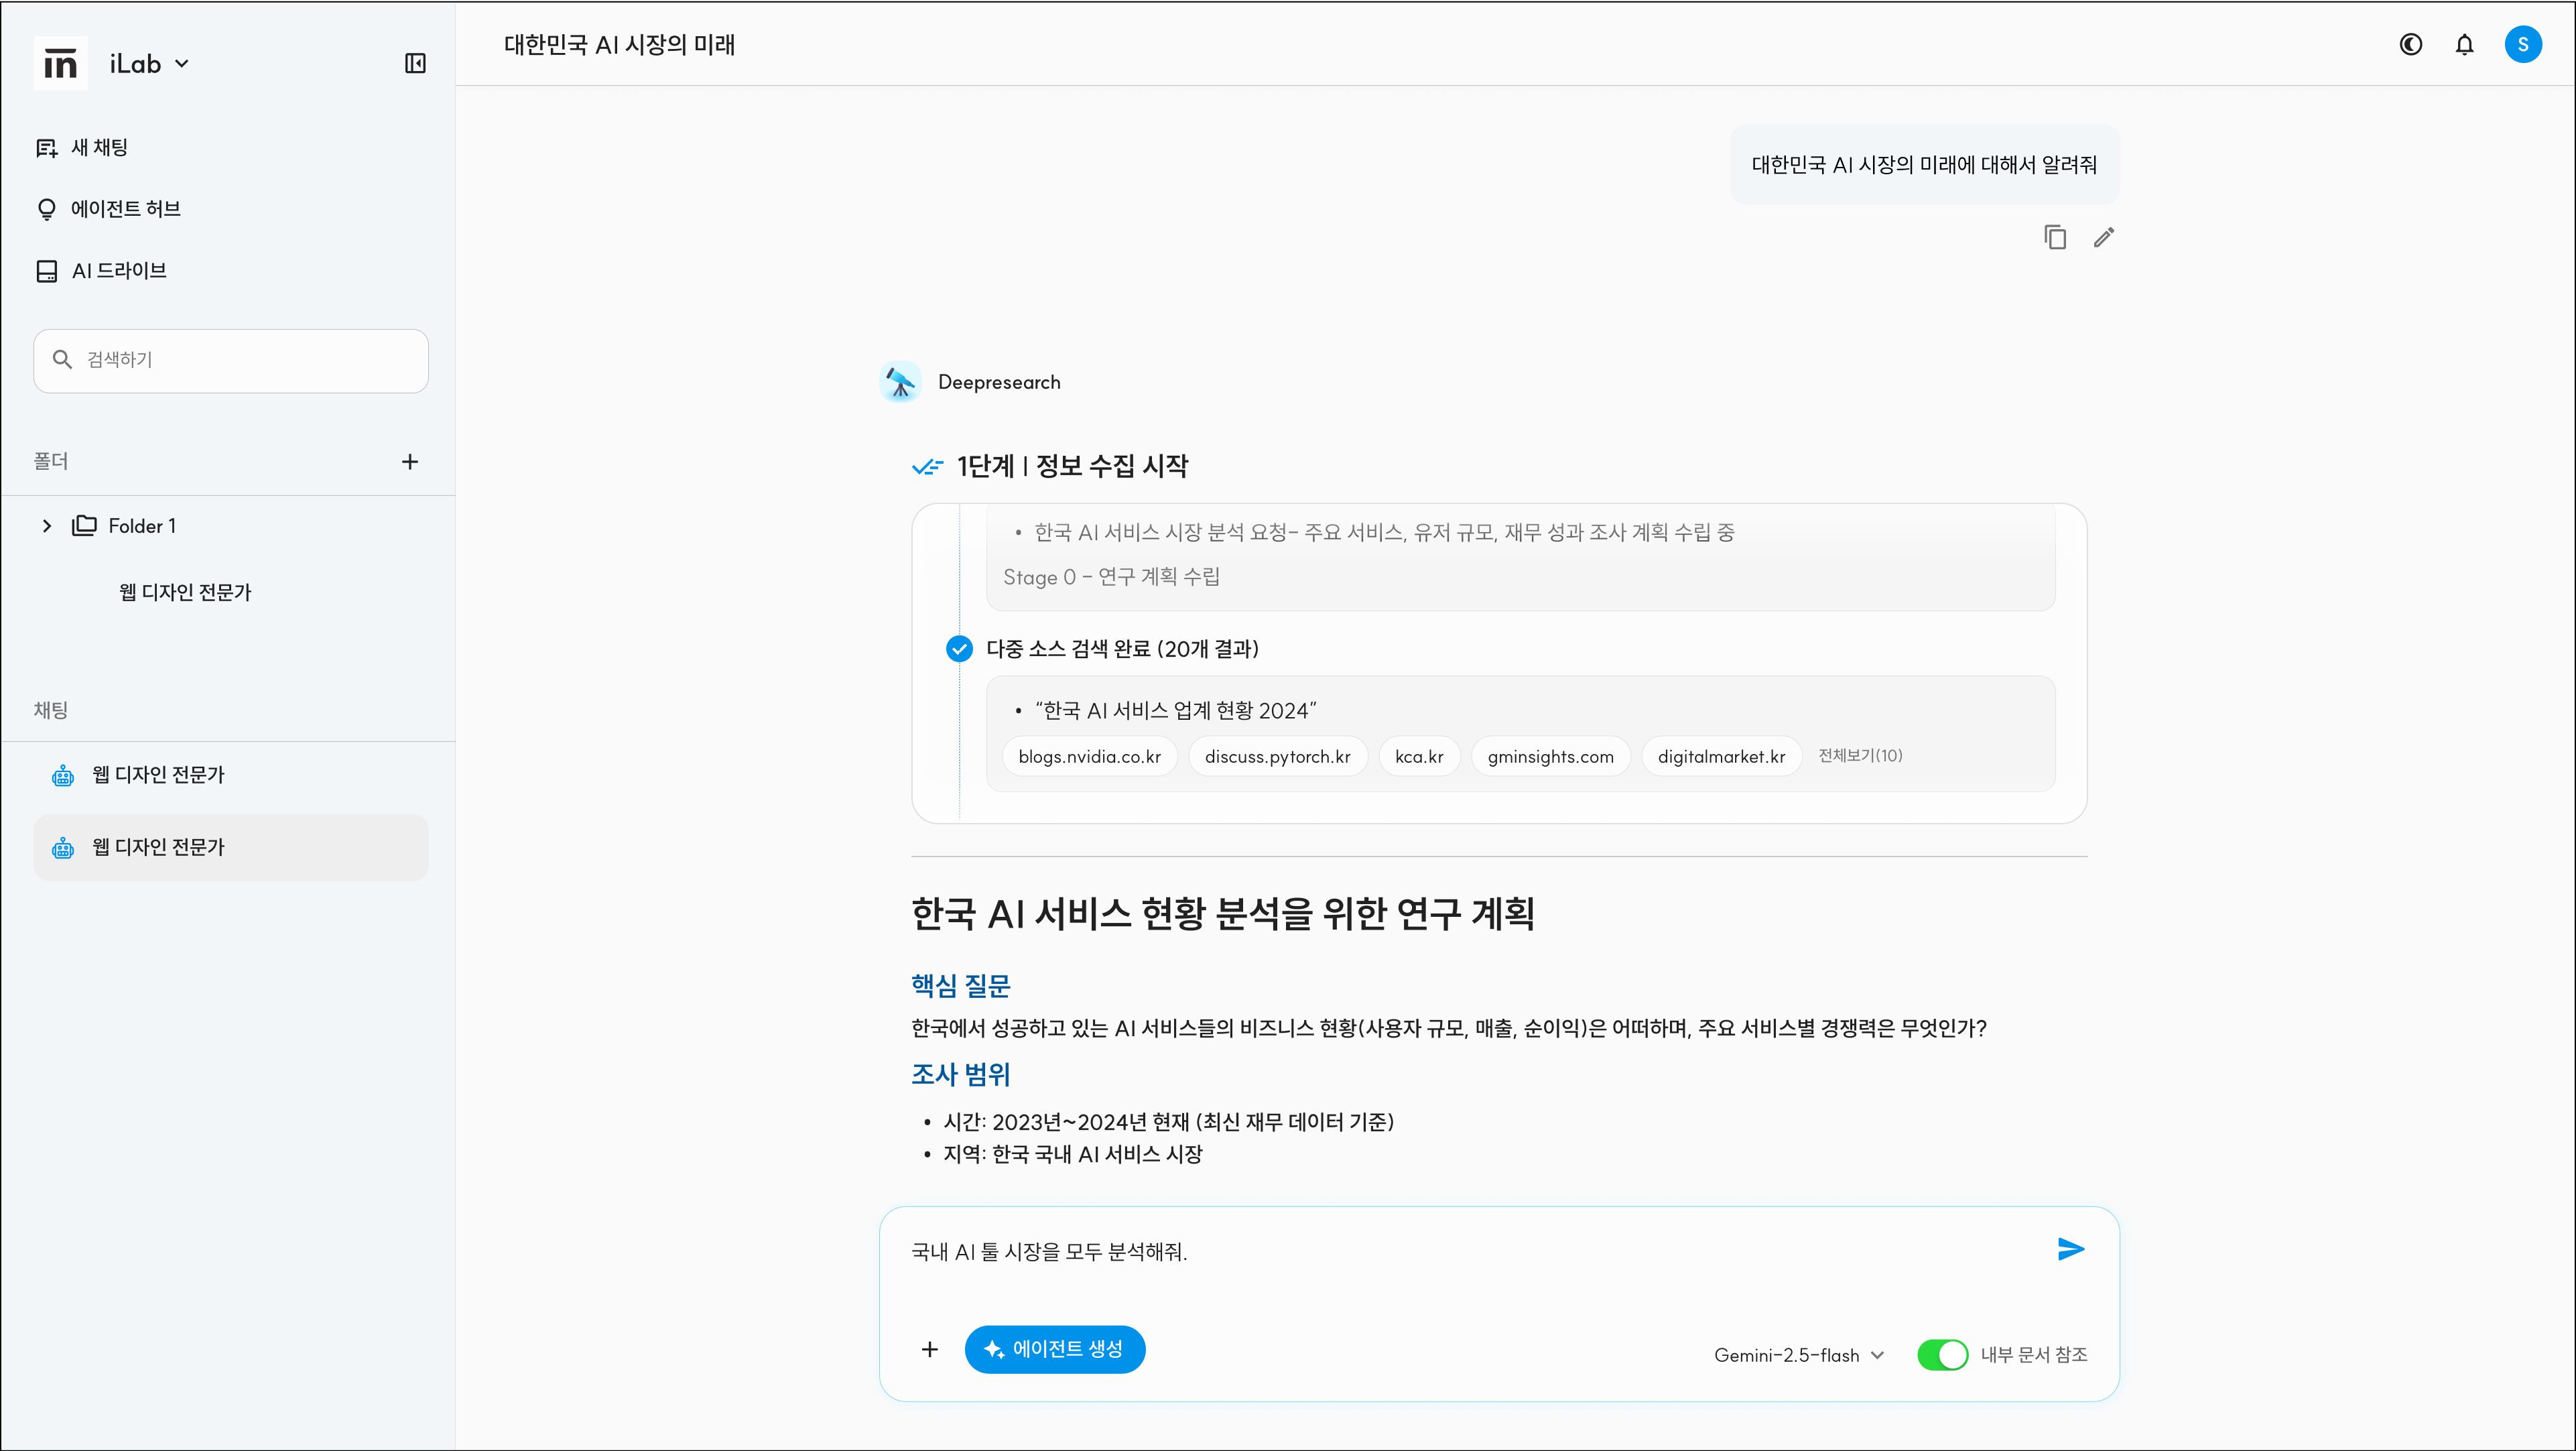Image resolution: width=2576 pixels, height=1451 pixels.
Task: Open the notifications bell
Action: [2464, 44]
